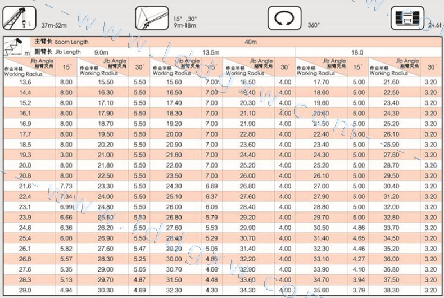This screenshot has width=444, height=298.
Task: Click the '6.06' capacity cell
Action: click(212, 207)
